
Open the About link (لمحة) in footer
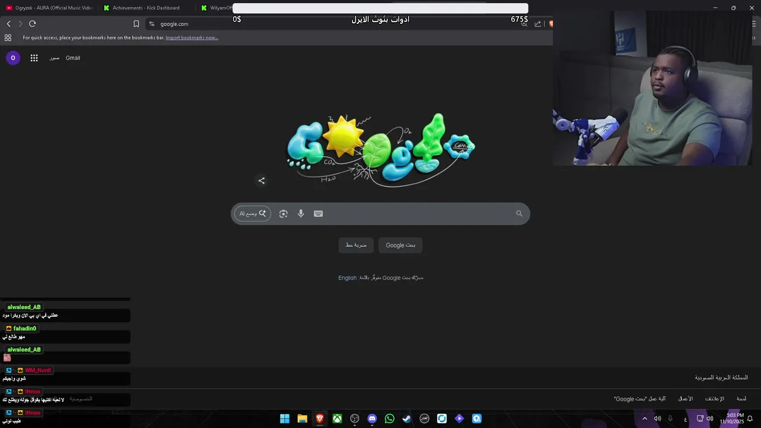pos(741,398)
